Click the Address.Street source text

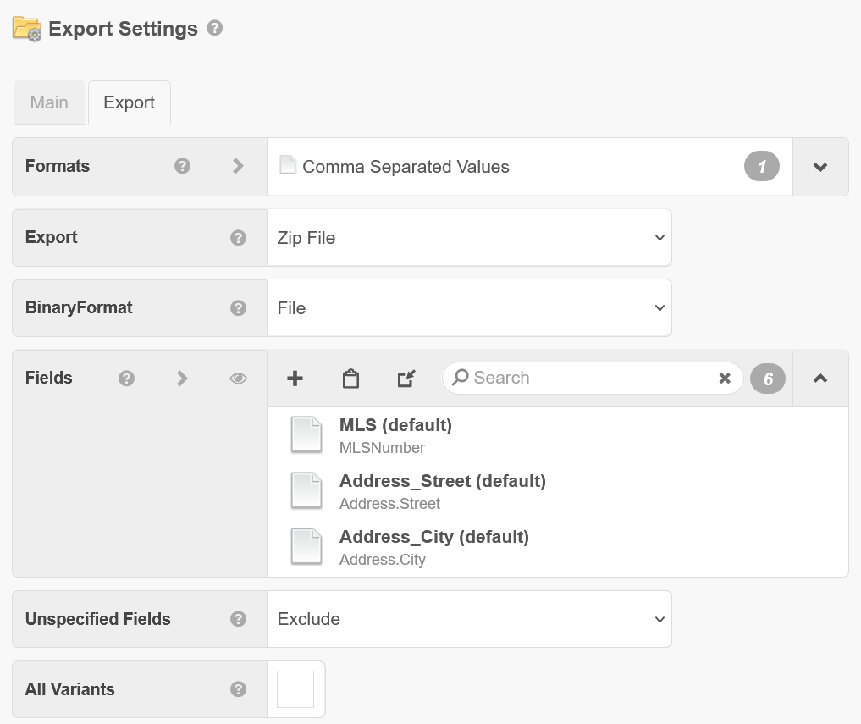click(390, 504)
